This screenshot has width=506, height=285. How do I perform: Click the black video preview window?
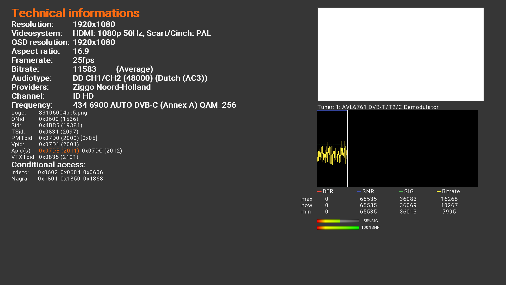pyautogui.click(x=401, y=54)
